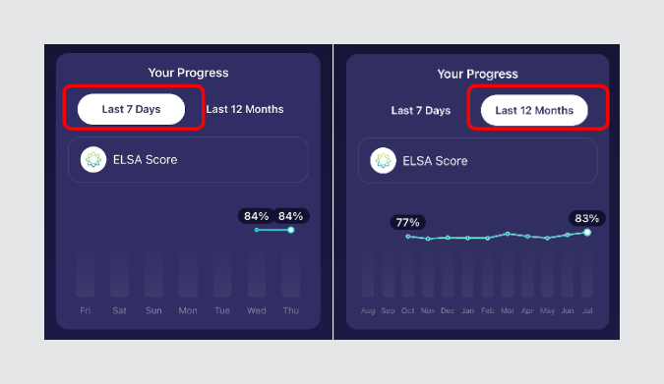Switch to Last 12 Months in left panel
This screenshot has height=384, width=664.
pos(245,109)
